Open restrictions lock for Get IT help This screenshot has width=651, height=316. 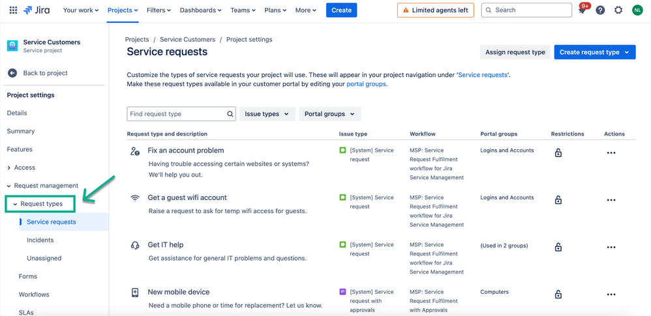pos(558,248)
